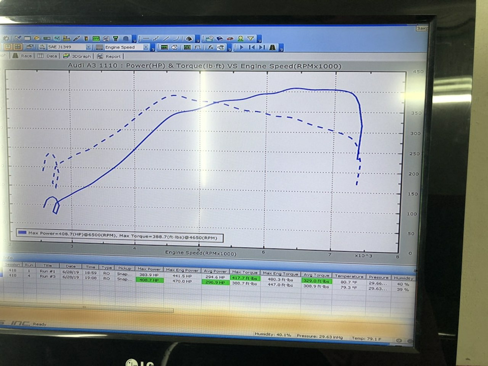Click the small graph chart icon
Viewport: 488px width, 366px height.
click(x=57, y=38)
